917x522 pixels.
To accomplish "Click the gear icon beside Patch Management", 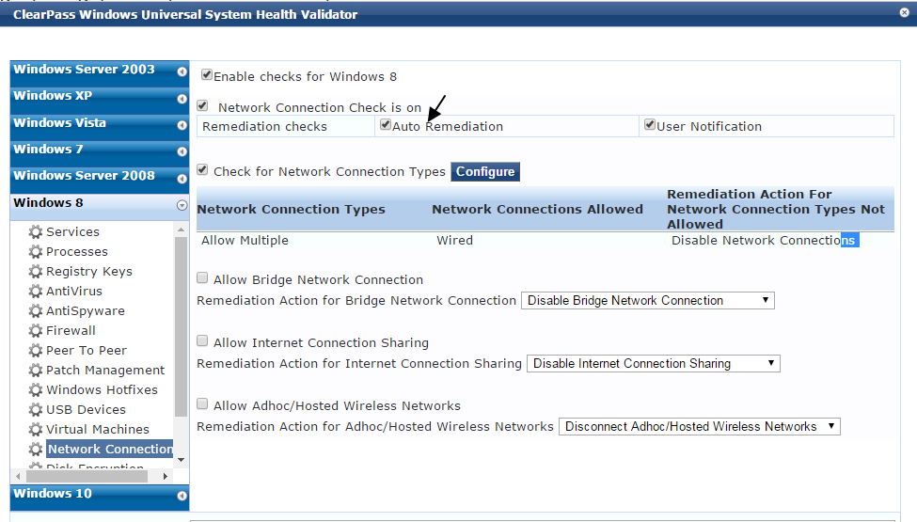I will (x=36, y=370).
